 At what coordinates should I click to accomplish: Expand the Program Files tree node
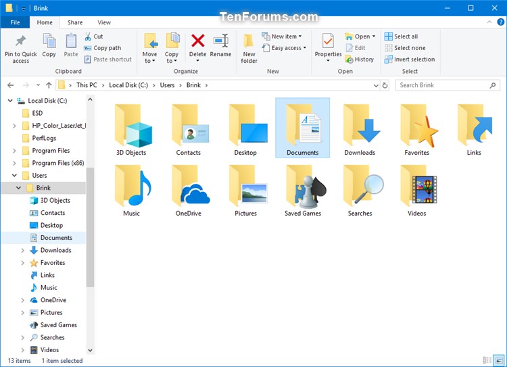15,151
